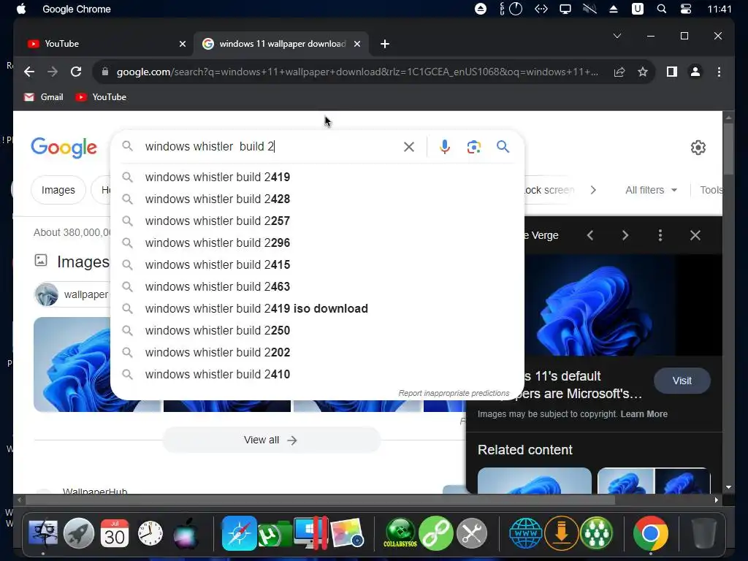This screenshot has width=748, height=561.
Task: Open the Learn More copyright link
Action: [644, 414]
